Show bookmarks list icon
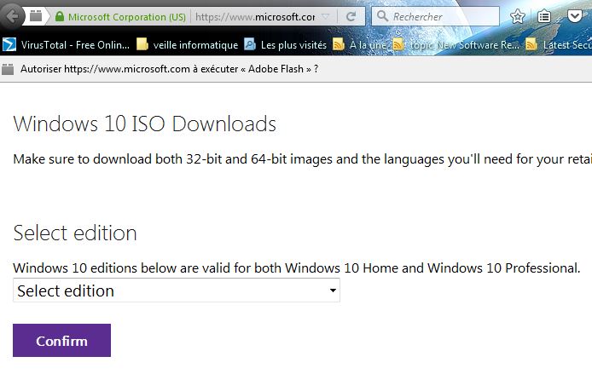 [543, 16]
